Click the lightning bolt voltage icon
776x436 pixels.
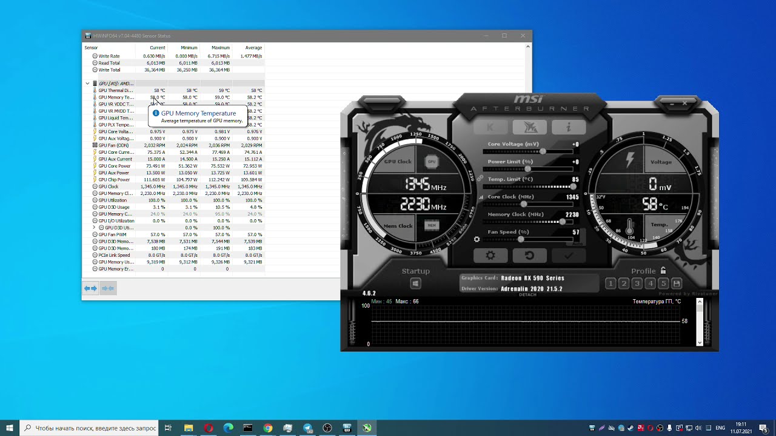[x=630, y=160]
